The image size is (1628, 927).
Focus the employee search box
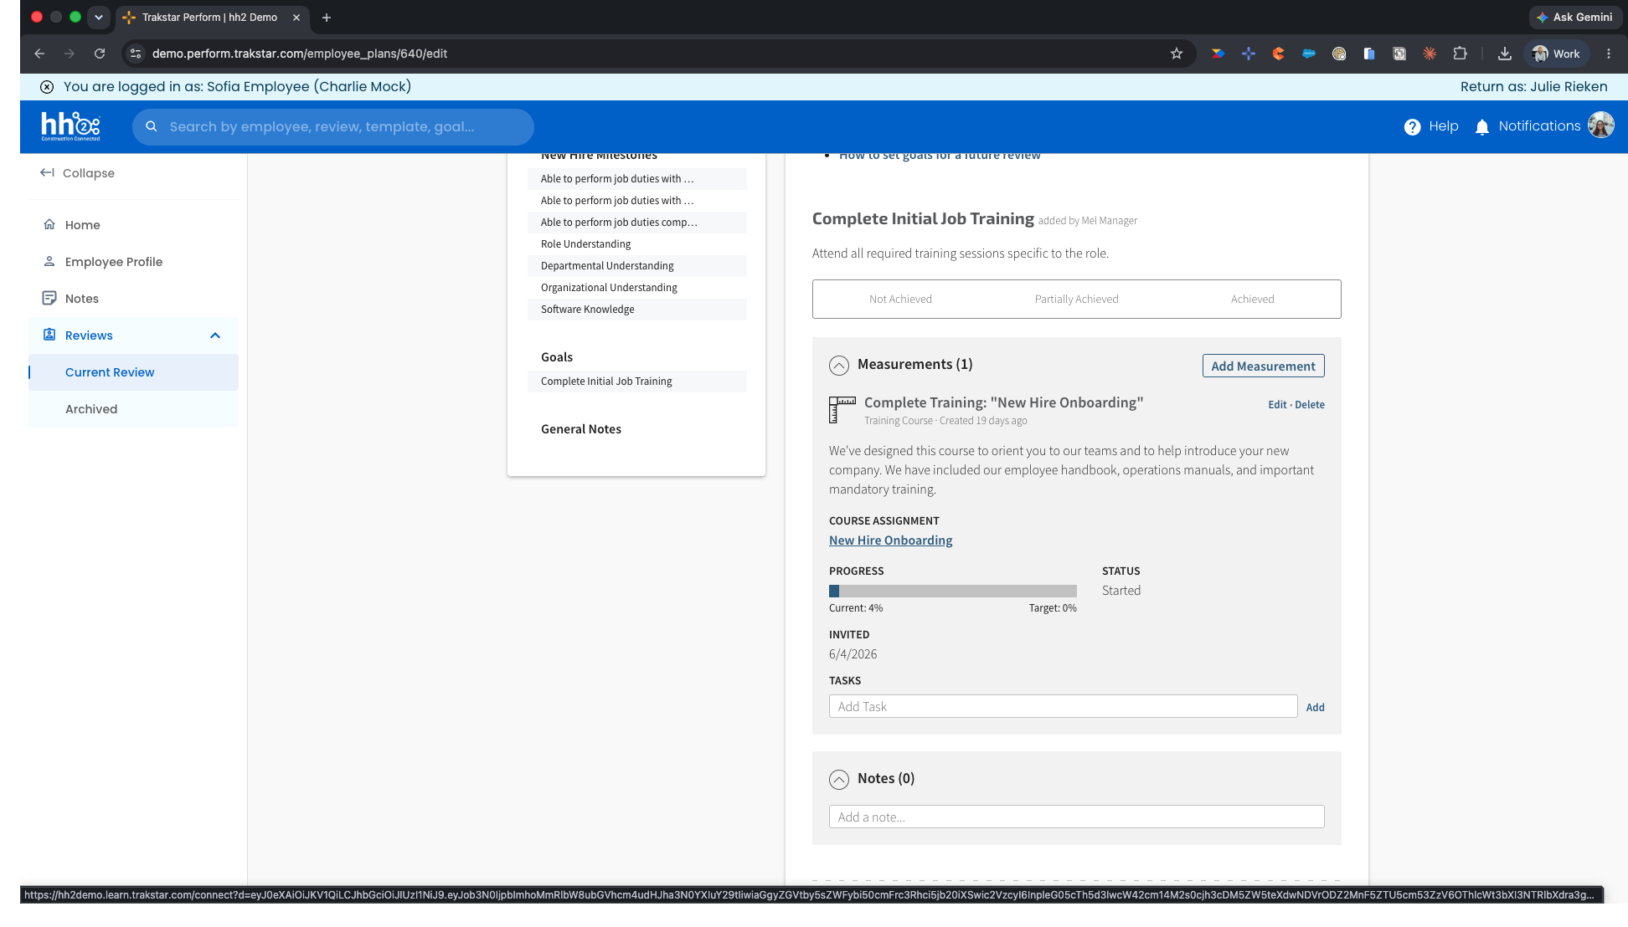(x=332, y=126)
